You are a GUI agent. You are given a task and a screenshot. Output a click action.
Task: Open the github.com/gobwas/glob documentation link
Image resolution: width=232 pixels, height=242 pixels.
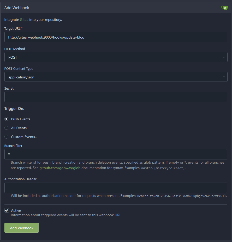pyautogui.click(x=60, y=168)
